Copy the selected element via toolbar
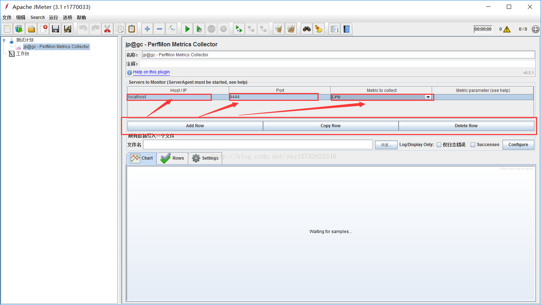The width and height of the screenshot is (541, 305). 120,29
